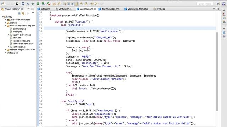Open the dropdown arrow beside the New icon
The image size is (227, 127).
click(5, 4)
